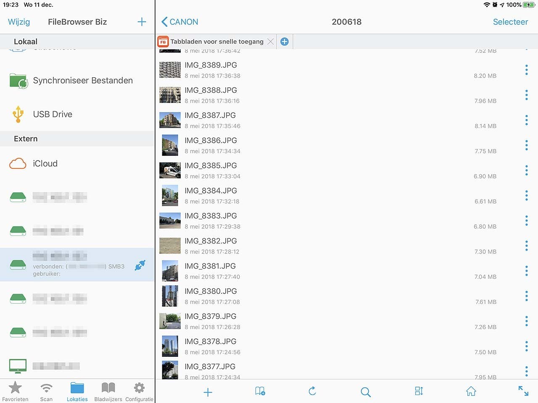Open file IMG_8380.JPG
The height and width of the screenshot is (403, 538).
[346, 296]
